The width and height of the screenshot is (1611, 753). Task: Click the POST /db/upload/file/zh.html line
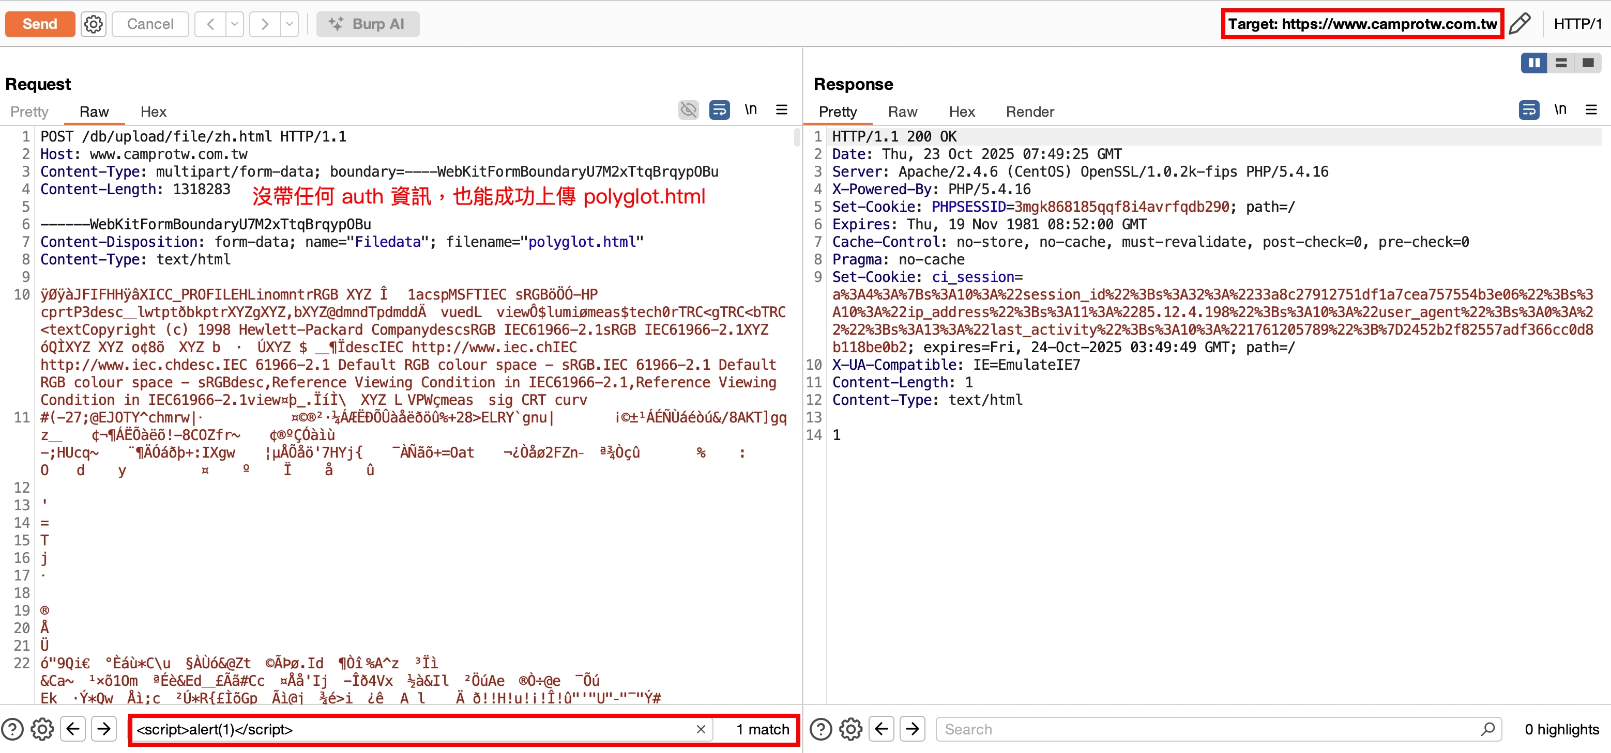193,136
